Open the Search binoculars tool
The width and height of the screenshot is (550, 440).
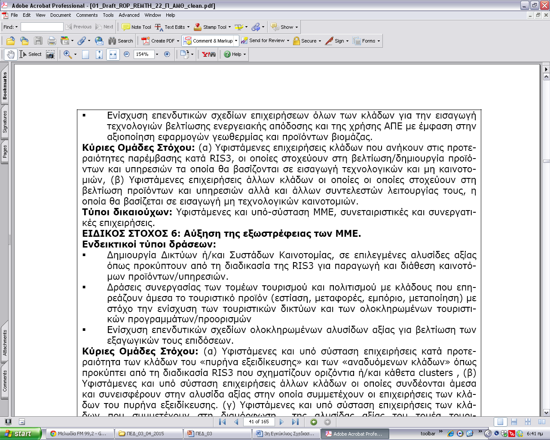[121, 41]
